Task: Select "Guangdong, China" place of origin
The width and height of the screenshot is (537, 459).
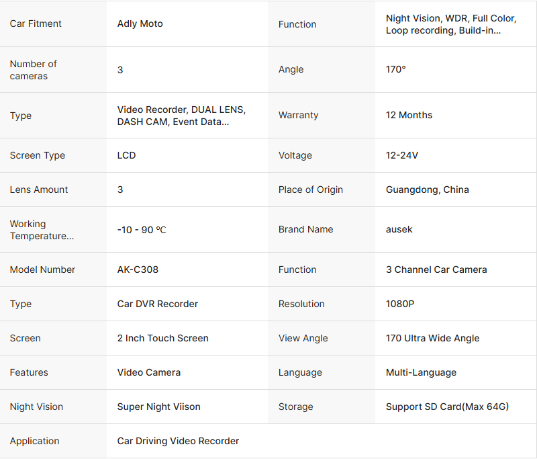Action: pyautogui.click(x=427, y=190)
